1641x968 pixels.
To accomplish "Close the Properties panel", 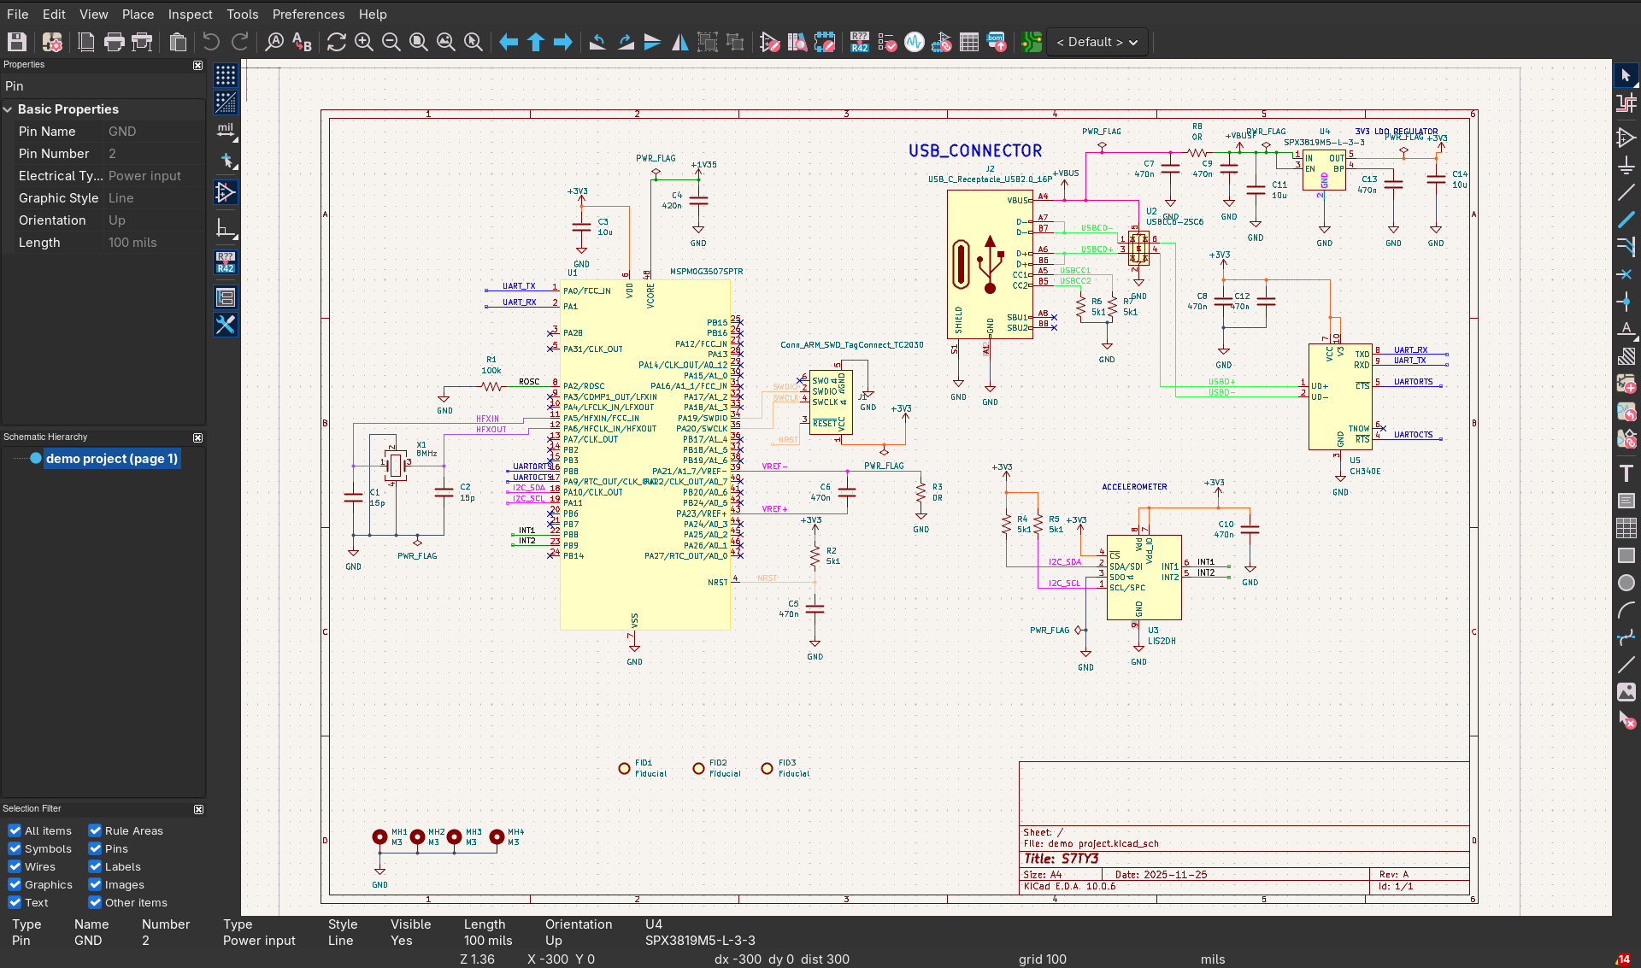I will pos(197,65).
